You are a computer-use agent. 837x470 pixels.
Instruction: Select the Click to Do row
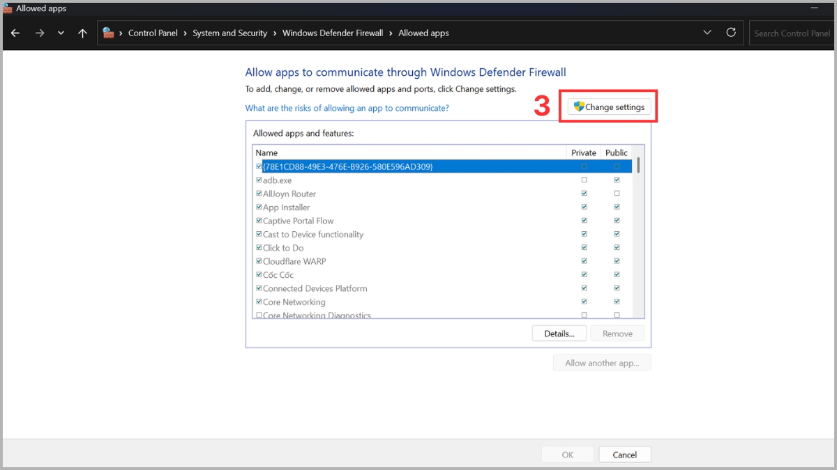coord(443,247)
